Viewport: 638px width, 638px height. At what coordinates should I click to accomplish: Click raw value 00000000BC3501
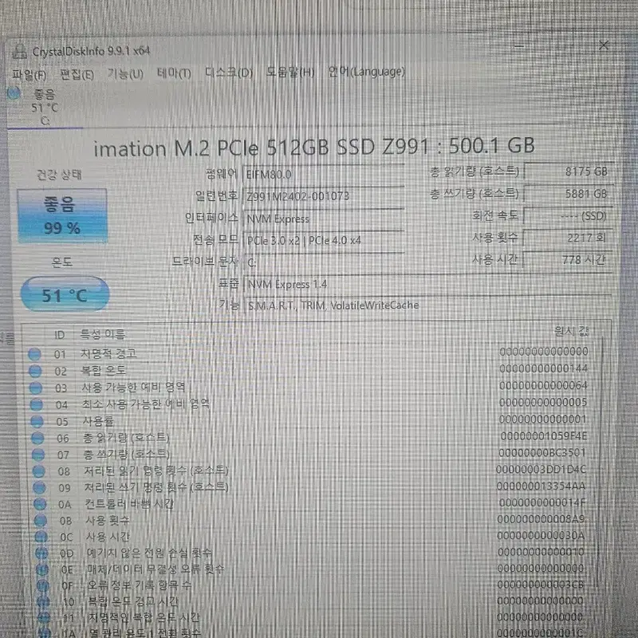click(542, 453)
